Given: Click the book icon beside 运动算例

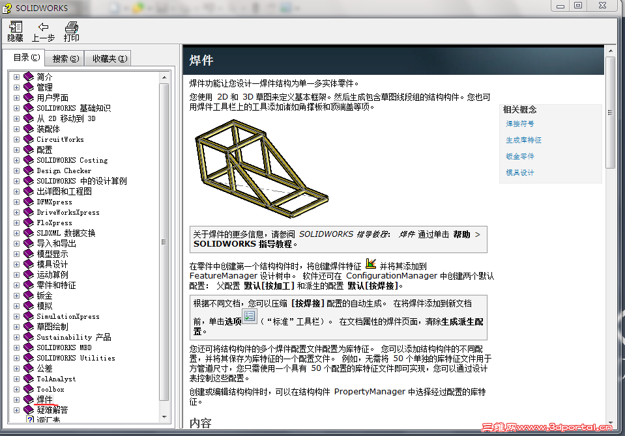Looking at the screenshot, I should pos(29,275).
